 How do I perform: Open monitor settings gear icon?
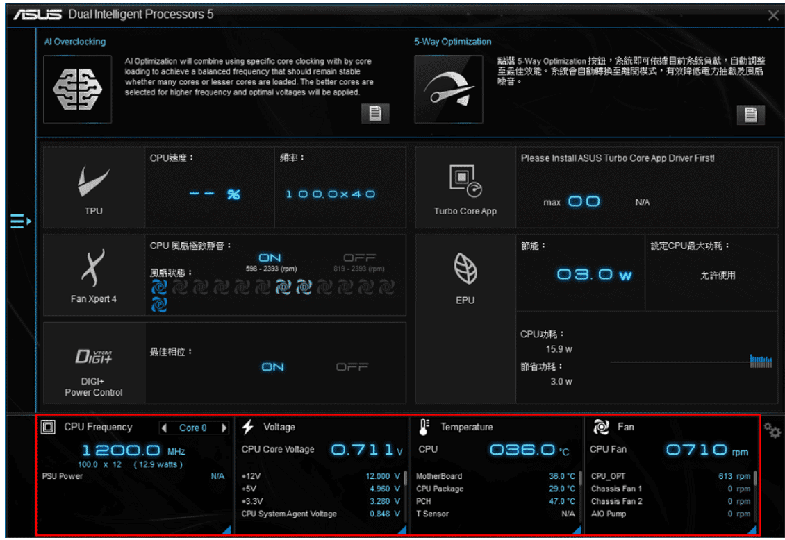772,430
